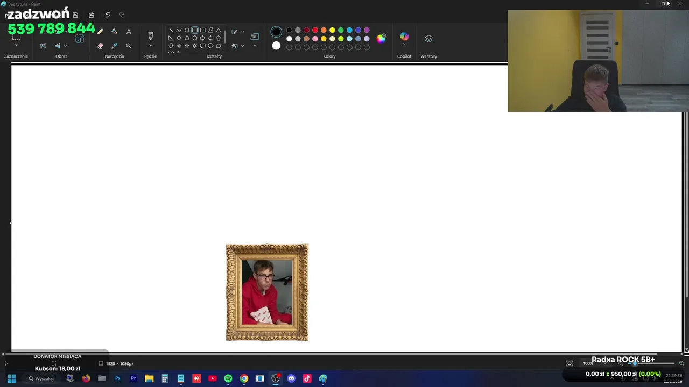Select the Color picker eyedropper tool

point(114,46)
